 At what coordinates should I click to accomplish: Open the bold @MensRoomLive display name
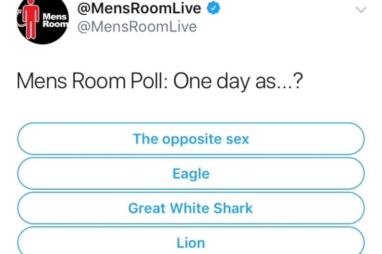pos(139,8)
